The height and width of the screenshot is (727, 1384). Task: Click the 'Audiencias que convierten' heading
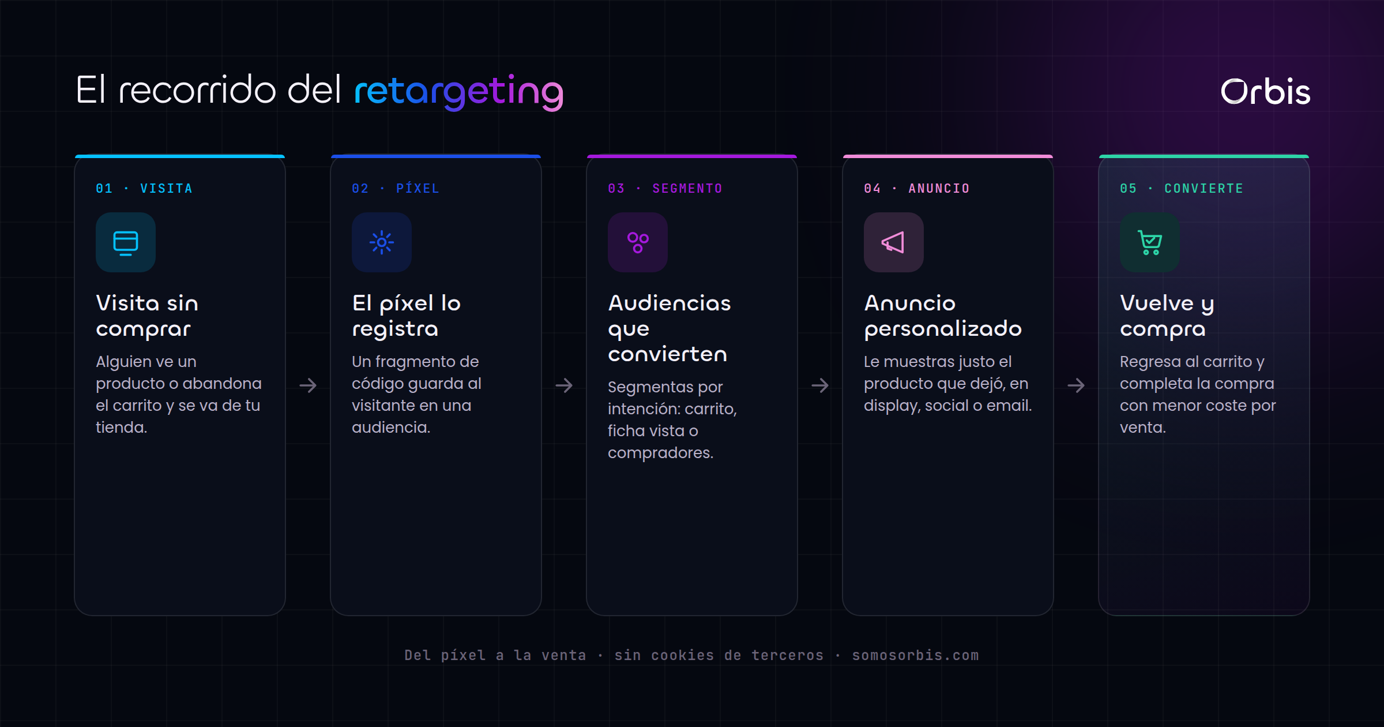tap(670, 328)
